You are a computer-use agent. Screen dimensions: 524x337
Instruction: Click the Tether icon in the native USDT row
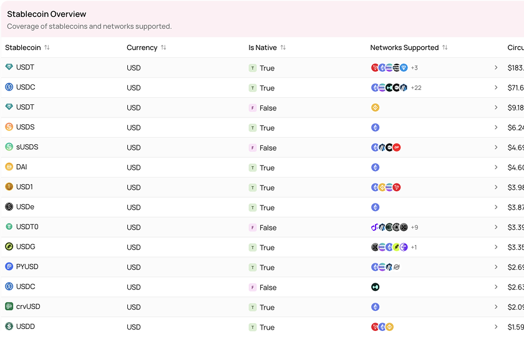pyautogui.click(x=9, y=67)
